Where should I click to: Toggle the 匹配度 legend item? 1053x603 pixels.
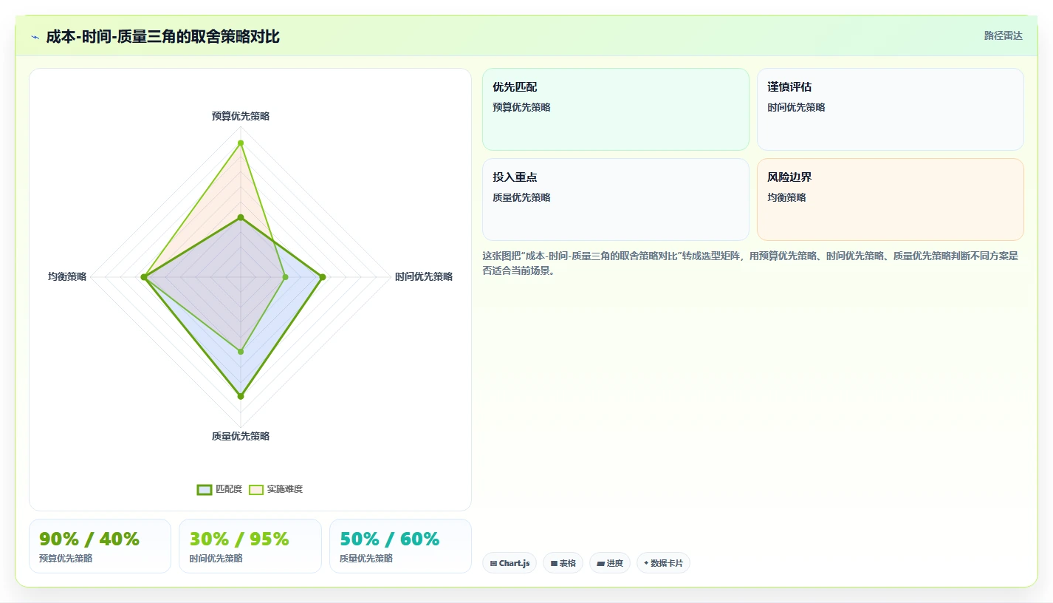tap(219, 489)
